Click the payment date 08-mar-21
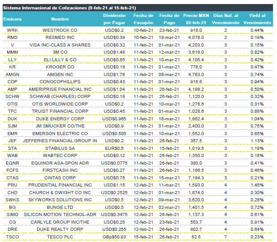Image resolution: width=277 pixels, height=242 pixels. tap(169, 75)
